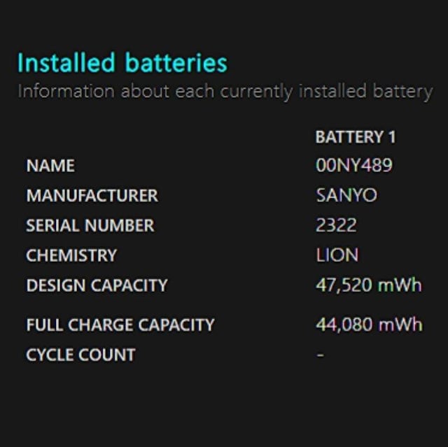Select the cycle count dash value
The image size is (448, 447).
pyautogui.click(x=321, y=355)
